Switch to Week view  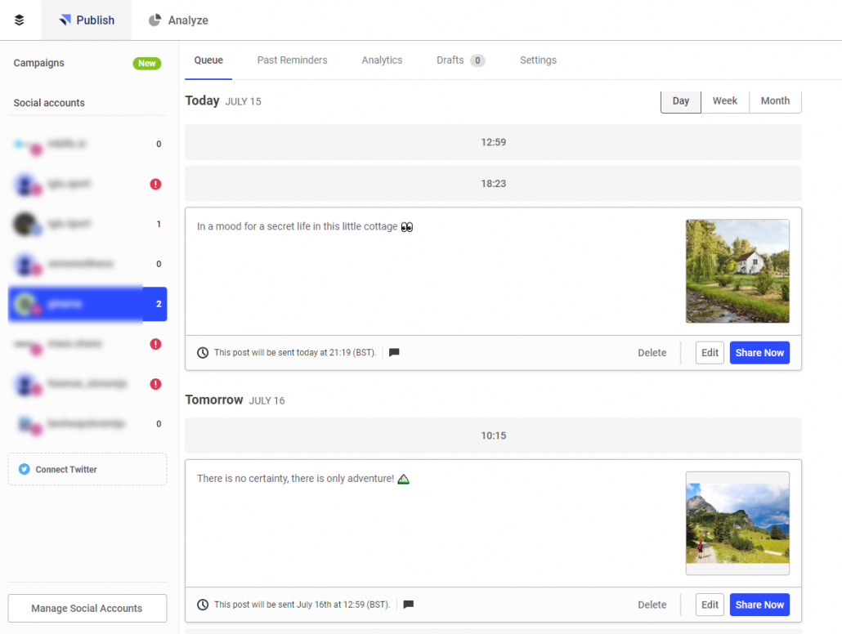tap(724, 101)
